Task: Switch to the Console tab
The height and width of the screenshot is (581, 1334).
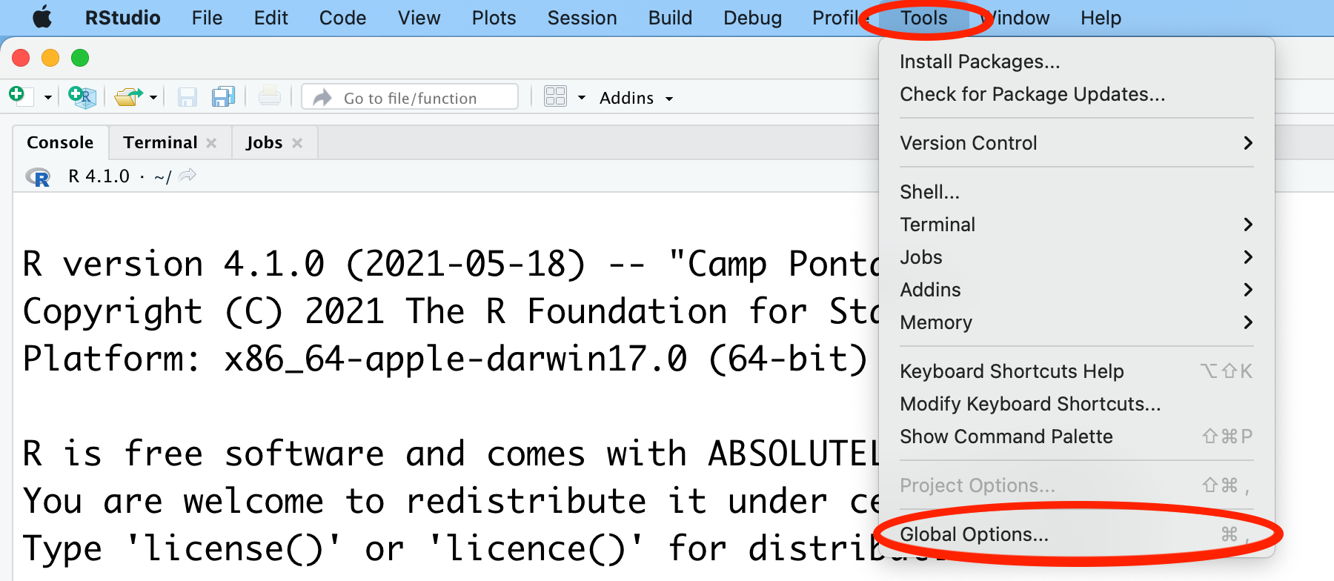Action: [60, 142]
